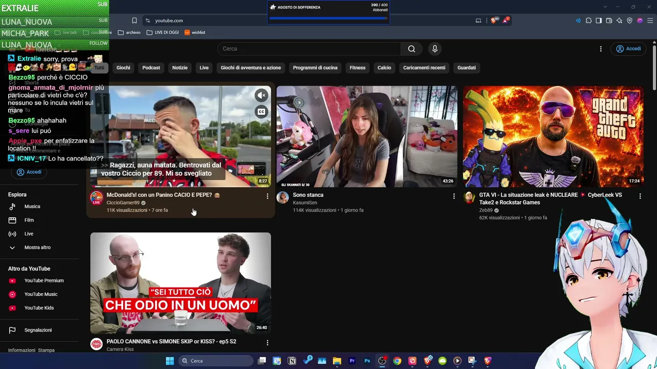Expand Mostra altro in the sidebar
Screen dimensions: 657x369
40,248
